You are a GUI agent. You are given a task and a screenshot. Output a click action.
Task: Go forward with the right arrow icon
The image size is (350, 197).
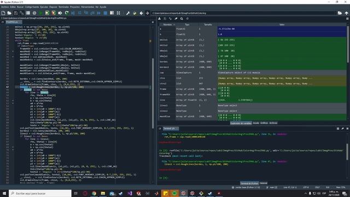[x=147, y=13]
